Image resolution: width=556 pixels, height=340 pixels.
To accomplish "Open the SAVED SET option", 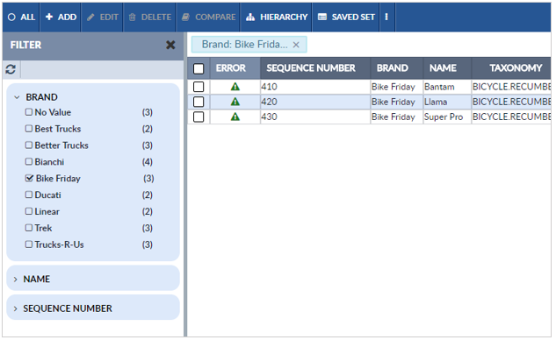I will point(346,18).
